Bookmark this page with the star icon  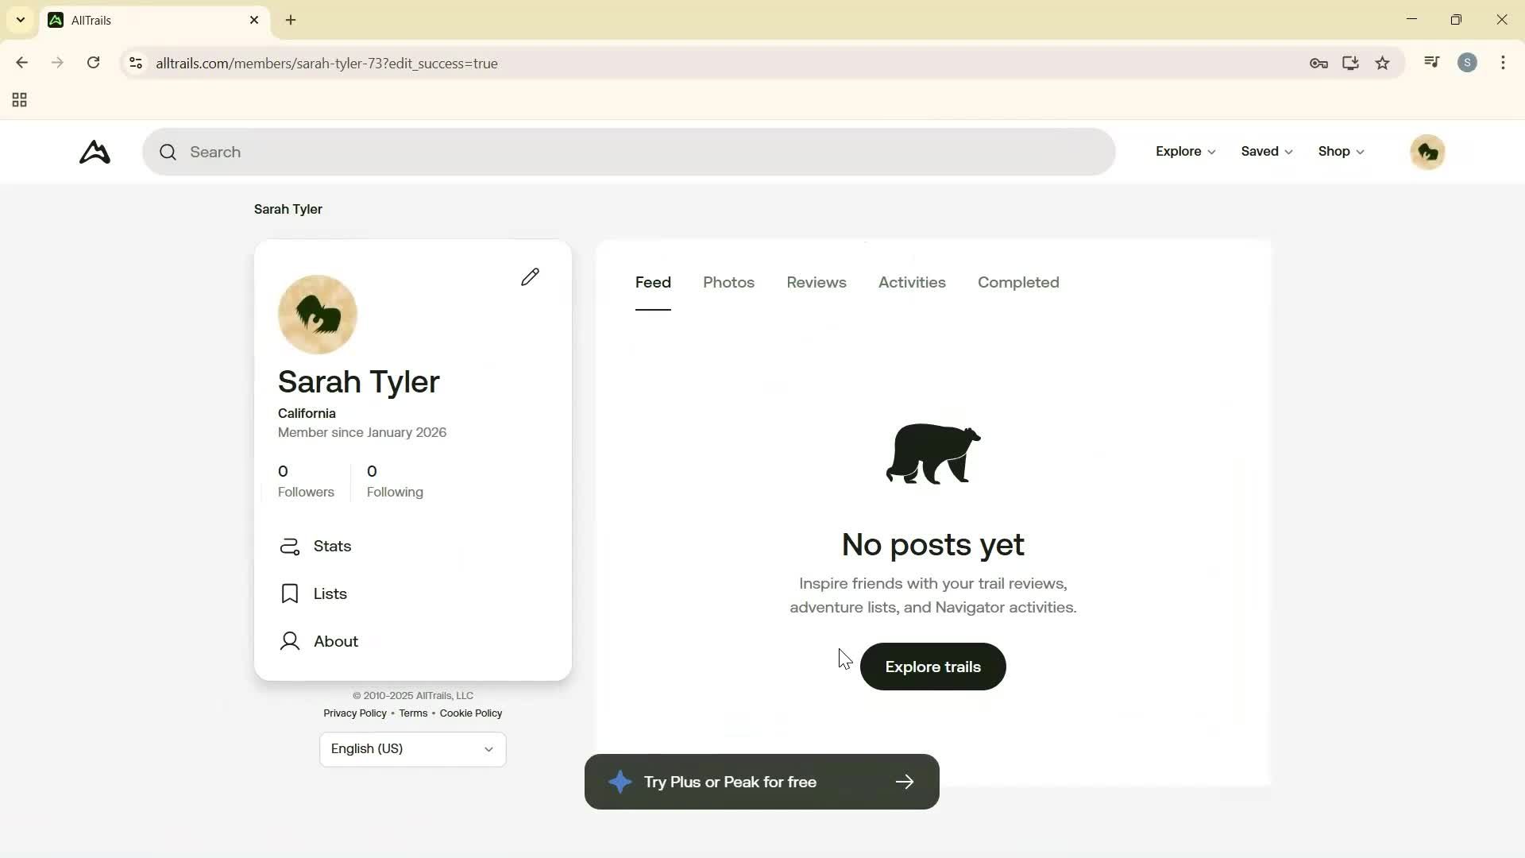(x=1383, y=63)
